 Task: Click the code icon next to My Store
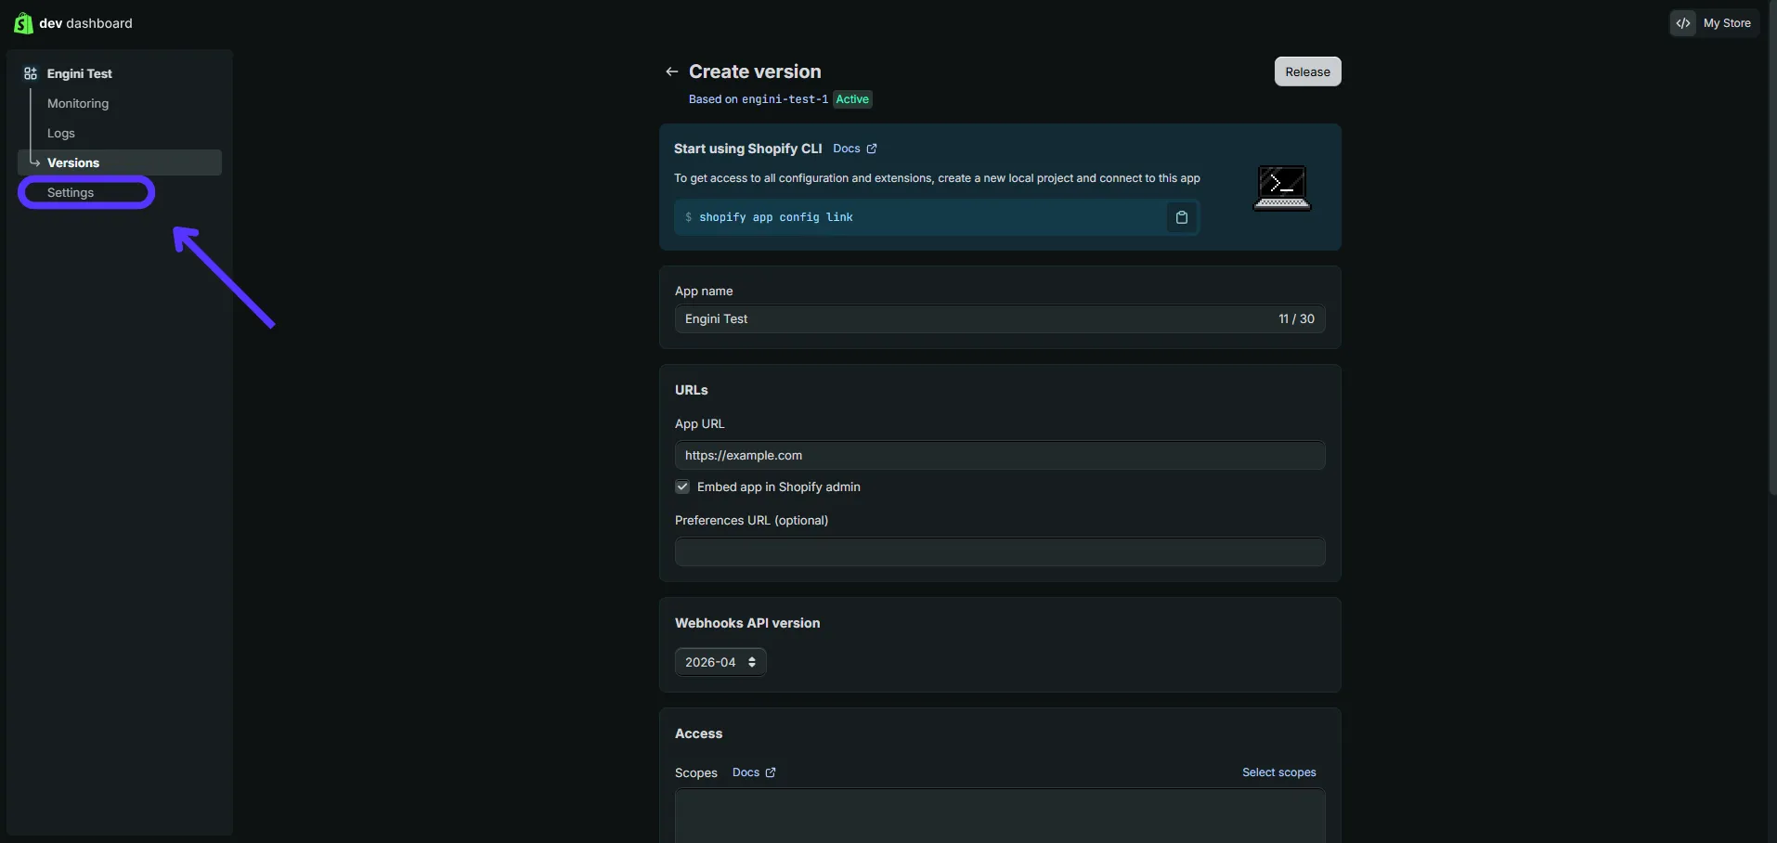(x=1683, y=23)
